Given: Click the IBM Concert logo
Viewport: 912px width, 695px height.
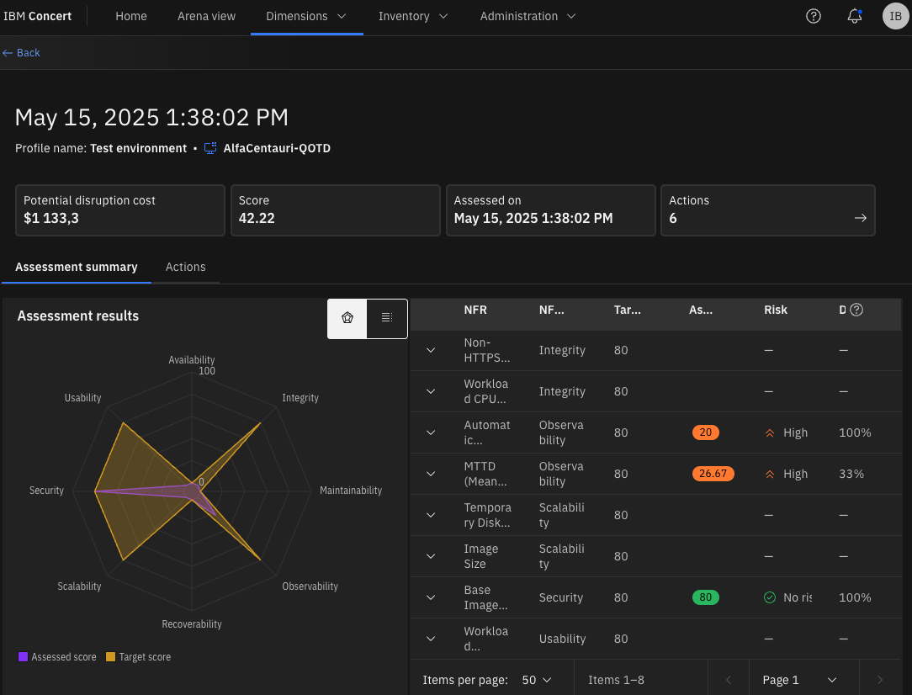Looking at the screenshot, I should [37, 16].
